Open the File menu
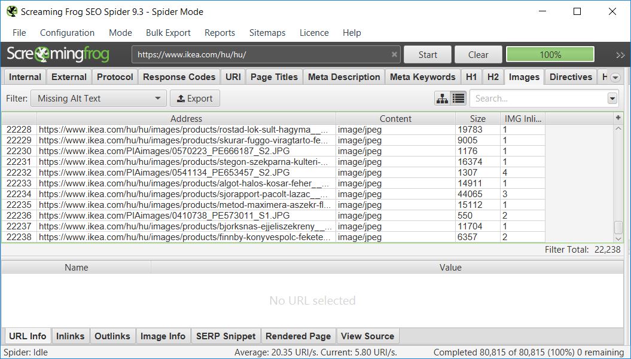 coord(19,33)
